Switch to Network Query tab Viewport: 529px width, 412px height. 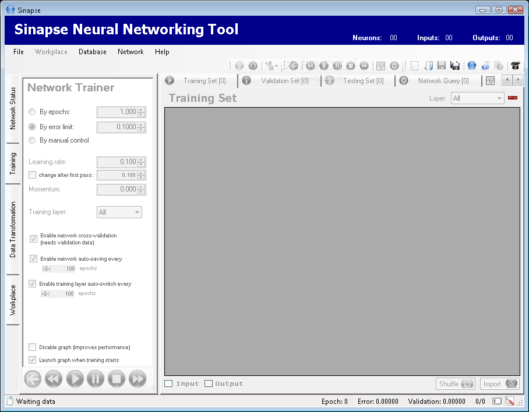(x=438, y=81)
